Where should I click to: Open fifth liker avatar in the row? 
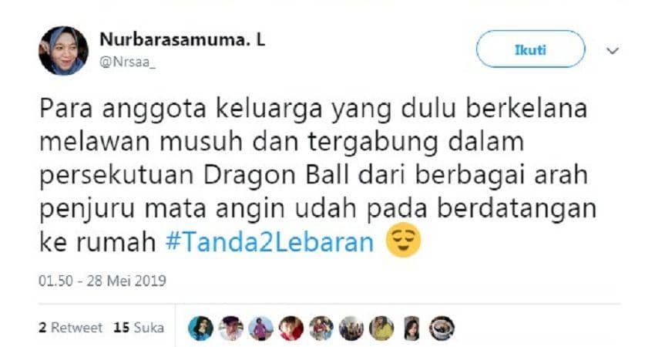[x=321, y=328]
